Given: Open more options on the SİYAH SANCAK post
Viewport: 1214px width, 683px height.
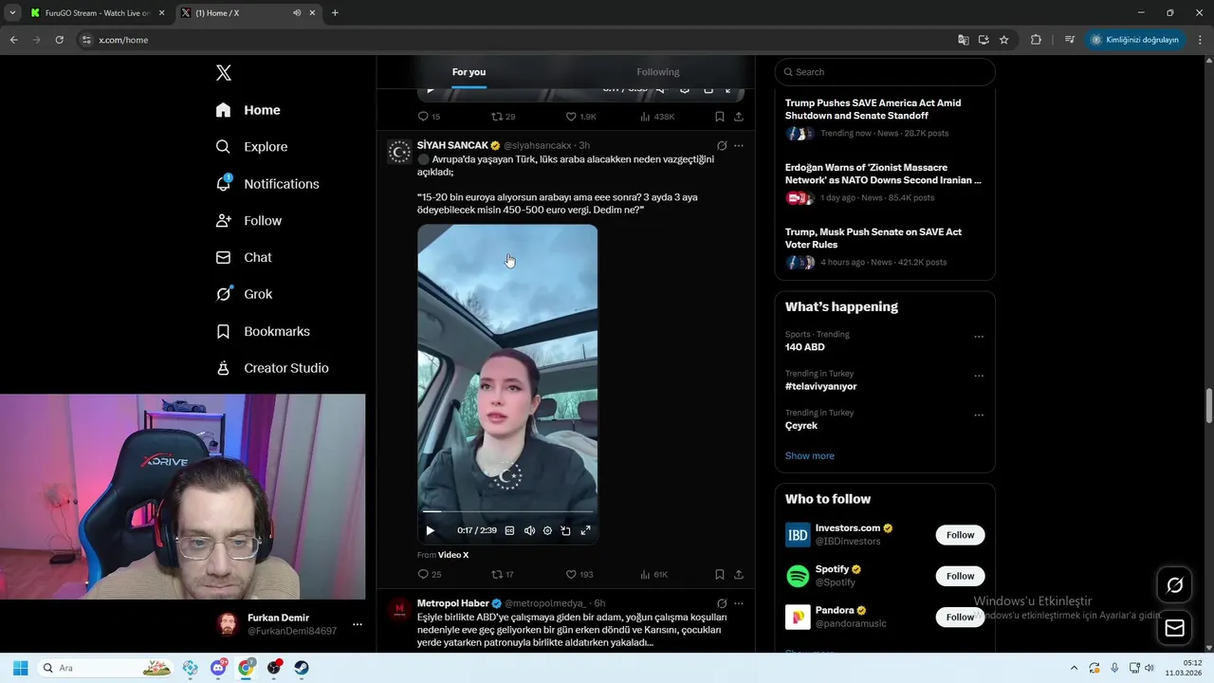Looking at the screenshot, I should [x=739, y=146].
